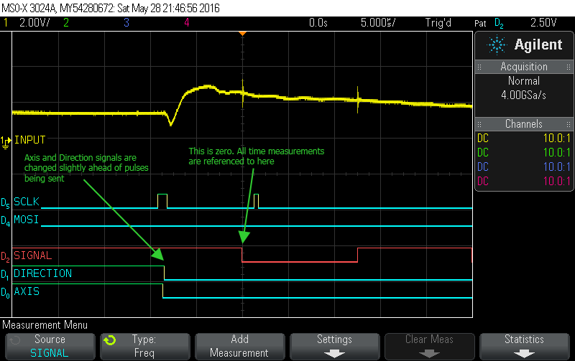Expand the Settings softkey menu

[x=334, y=345]
